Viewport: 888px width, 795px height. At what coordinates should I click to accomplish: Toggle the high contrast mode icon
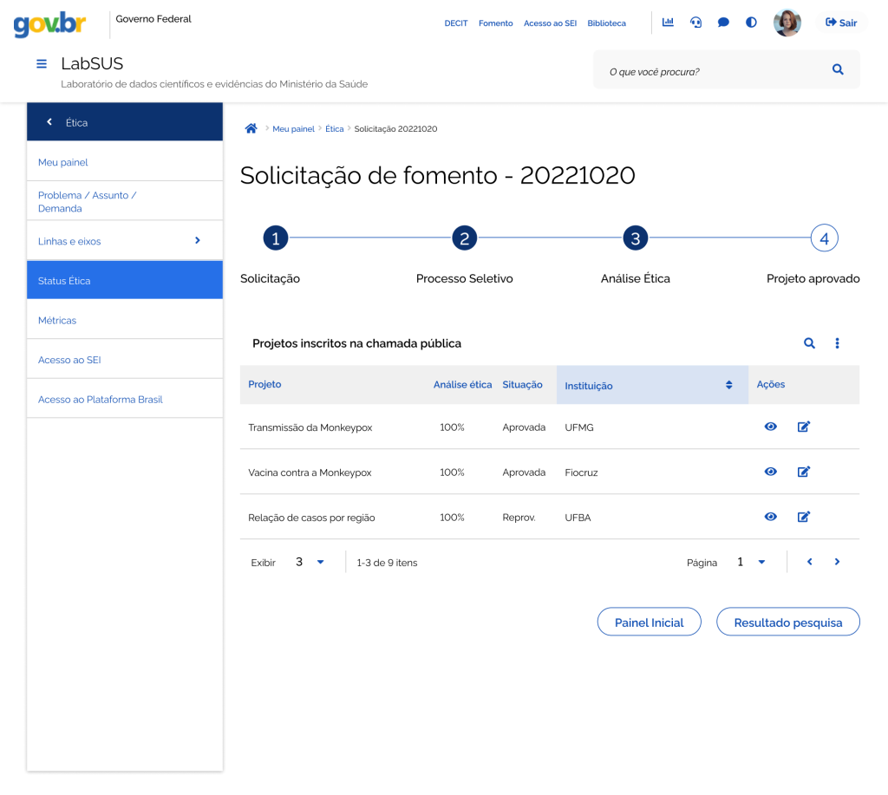pos(751,23)
